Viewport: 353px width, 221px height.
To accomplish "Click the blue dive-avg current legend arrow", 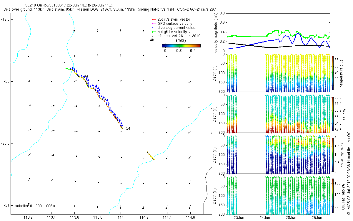I will coord(154,28).
